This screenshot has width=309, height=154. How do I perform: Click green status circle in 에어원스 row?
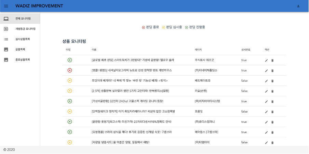click(70, 132)
